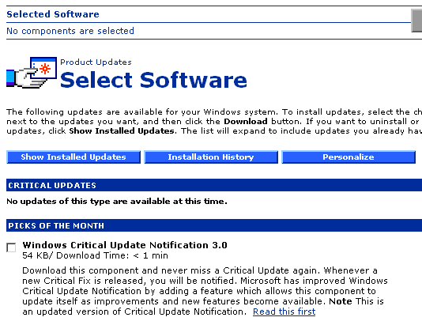Click the Selected Software header text
422x321 pixels.
click(53, 14)
